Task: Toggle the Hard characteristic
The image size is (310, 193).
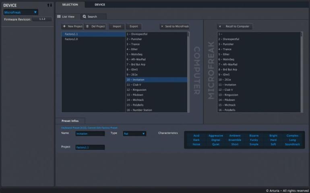Action: 273,140
